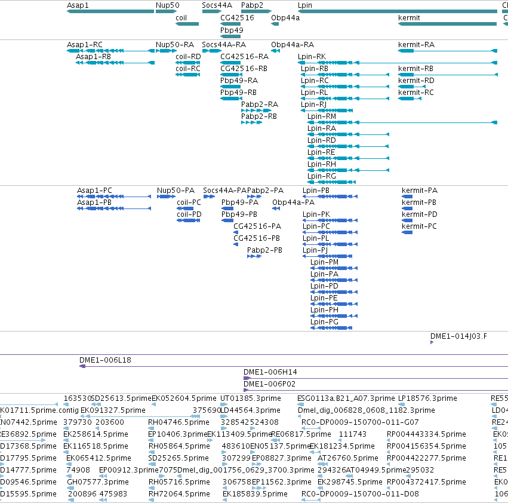Select the Obp44a gene glyph
The image size is (508, 503).
point(275,24)
